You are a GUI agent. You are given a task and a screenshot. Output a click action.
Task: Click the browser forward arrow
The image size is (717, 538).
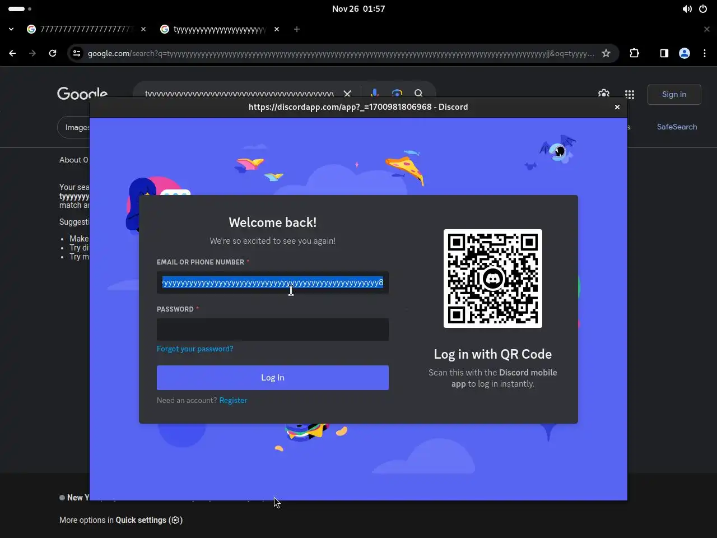point(32,53)
